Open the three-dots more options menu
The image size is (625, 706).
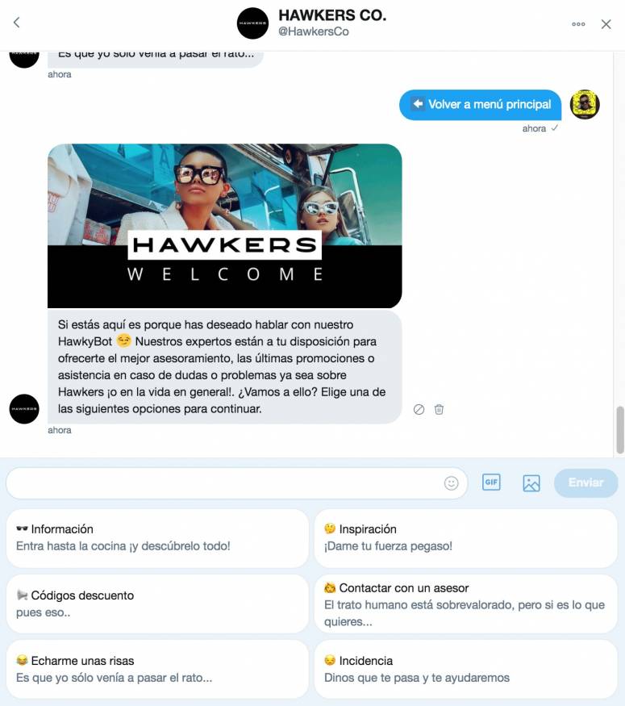(x=578, y=24)
